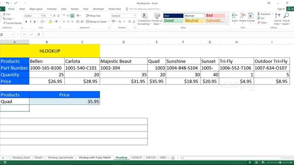Open Format as Table gallery

pyautogui.click(x=157, y=19)
